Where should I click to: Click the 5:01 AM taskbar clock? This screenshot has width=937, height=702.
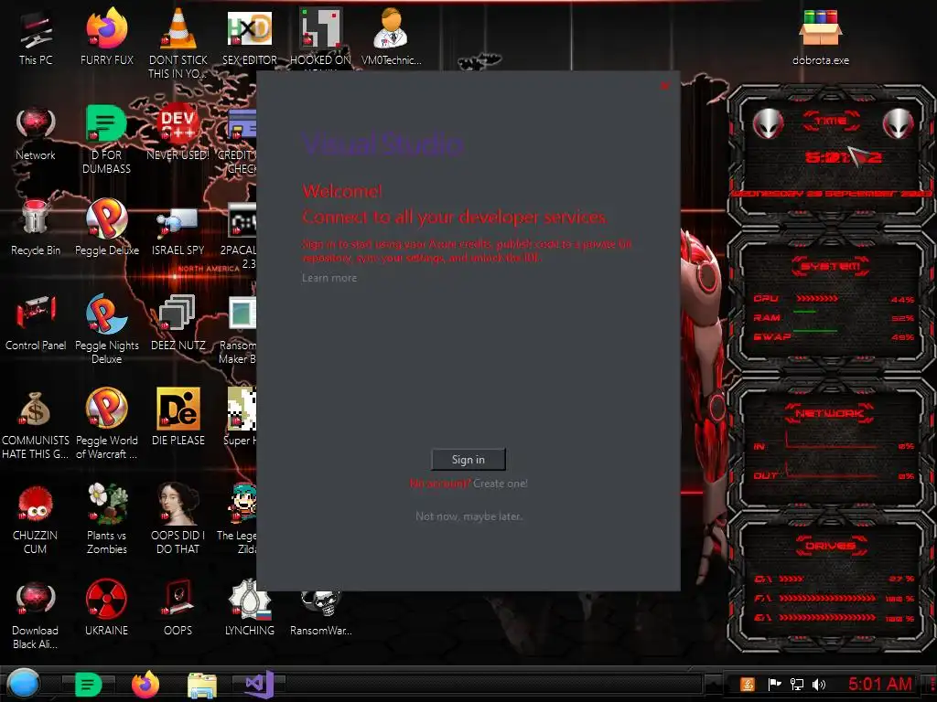[x=879, y=684]
